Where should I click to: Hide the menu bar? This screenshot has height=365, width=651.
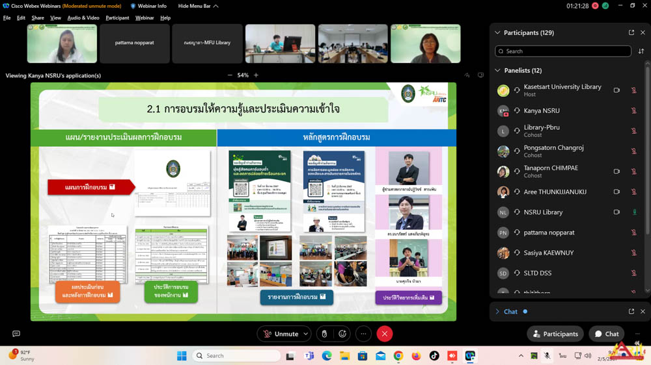[198, 6]
